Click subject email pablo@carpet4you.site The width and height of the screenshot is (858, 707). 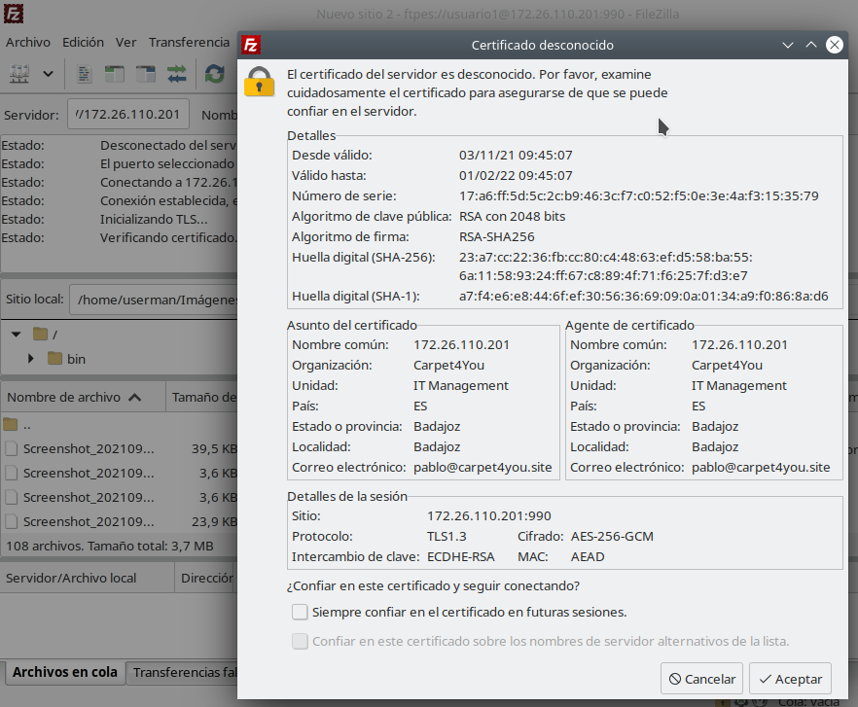pos(483,468)
